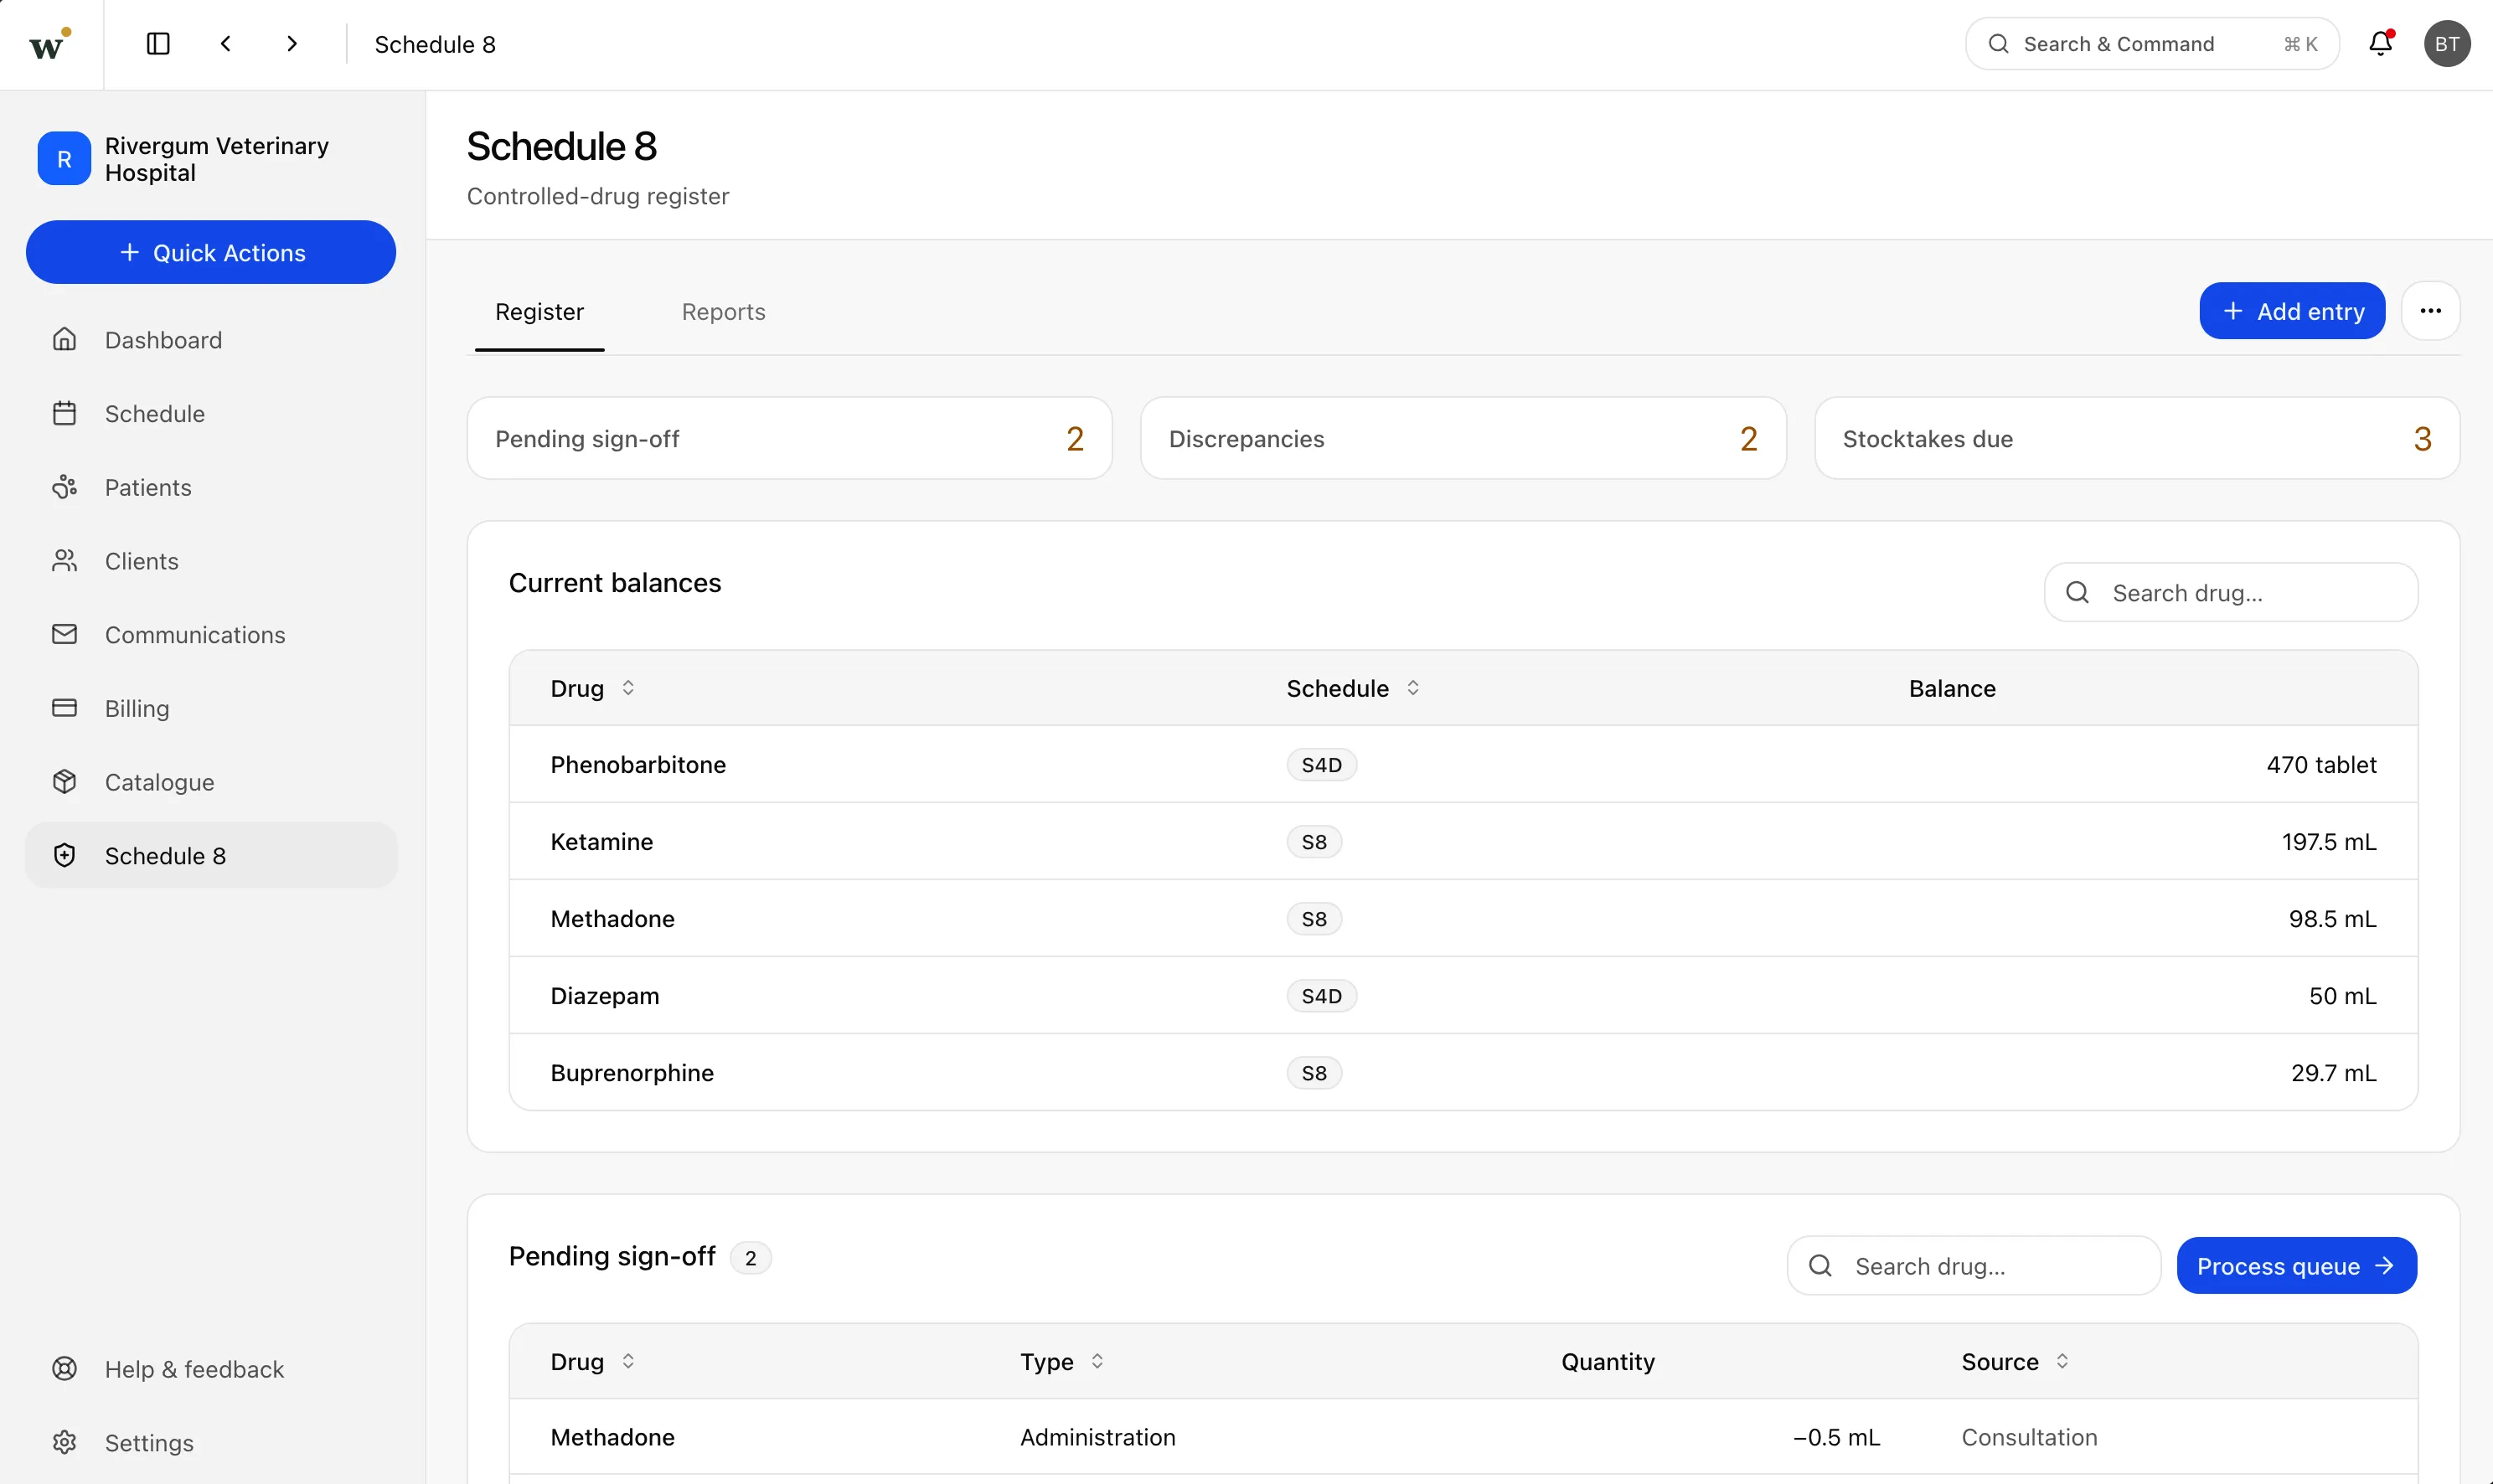The image size is (2493, 1484).
Task: Switch to the Register tab
Action: [x=539, y=312]
